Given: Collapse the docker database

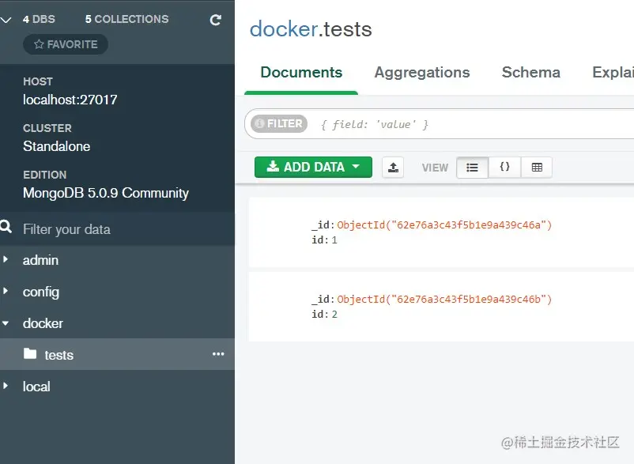Looking at the screenshot, I should [6, 323].
